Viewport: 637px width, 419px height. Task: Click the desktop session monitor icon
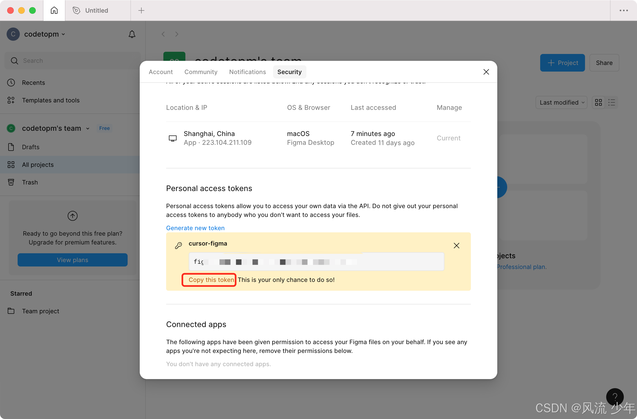click(x=173, y=138)
